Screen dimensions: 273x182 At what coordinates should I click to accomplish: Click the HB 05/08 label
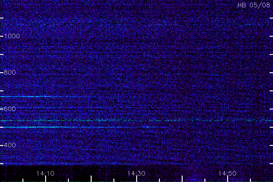click(x=254, y=5)
